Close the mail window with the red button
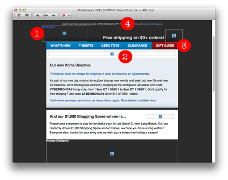Screen dimensions: 228x180 click(x=16, y=10)
